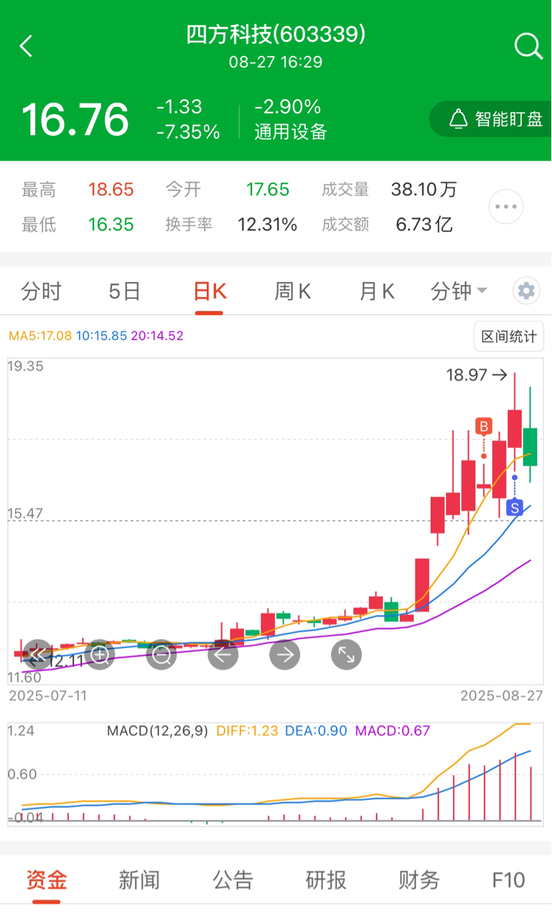
Task: Select the 月K chart tab
Action: coord(377,291)
